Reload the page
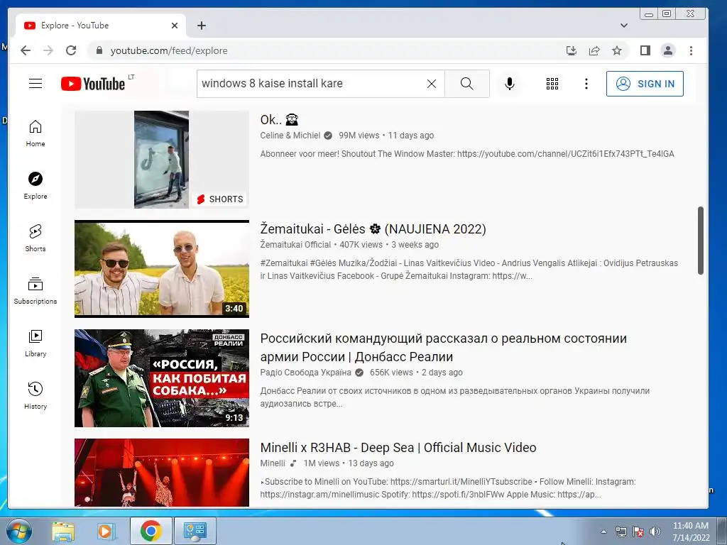The height and width of the screenshot is (545, 727). [71, 50]
